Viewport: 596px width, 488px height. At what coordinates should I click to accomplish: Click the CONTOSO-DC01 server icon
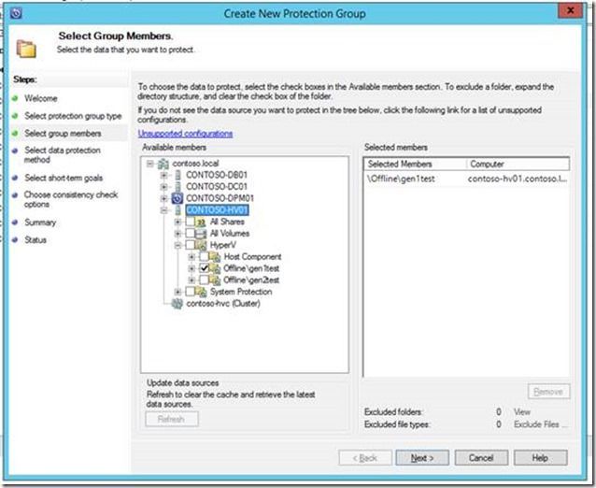[x=177, y=187]
